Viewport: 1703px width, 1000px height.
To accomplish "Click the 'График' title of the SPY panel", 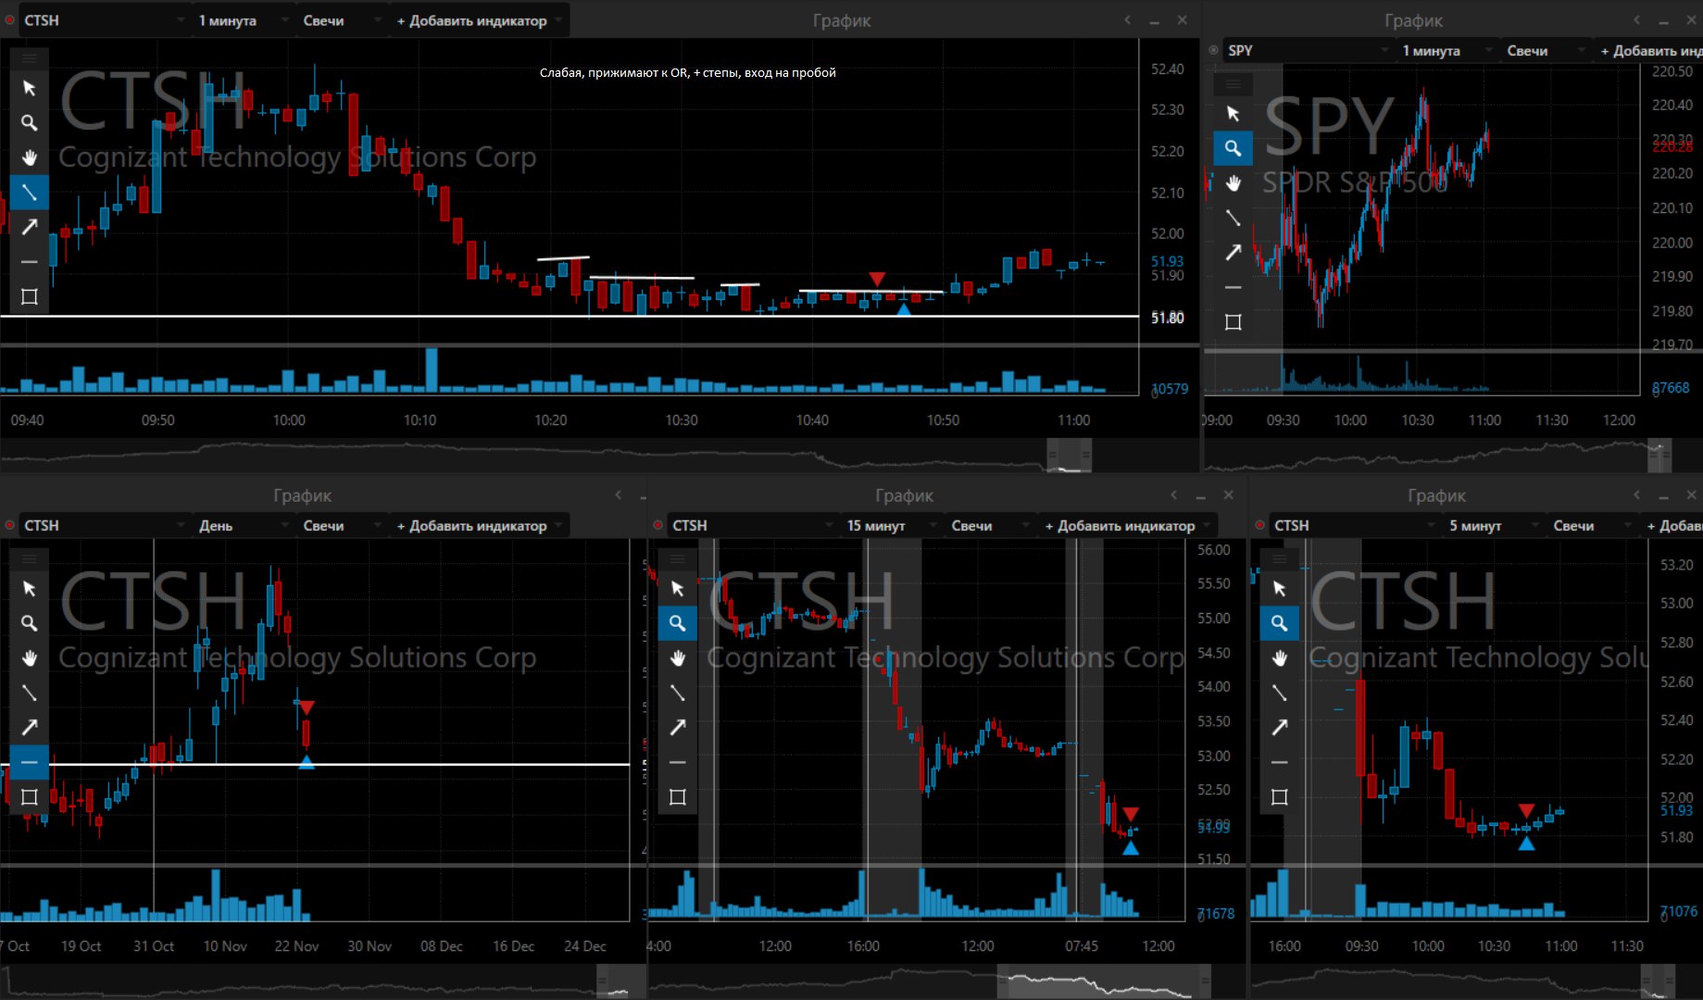I will (1413, 20).
